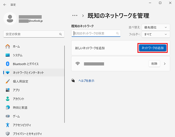Click the @outlook.jp account email
Viewport: 175px width, 137px height.
pyautogui.click(x=31, y=21)
